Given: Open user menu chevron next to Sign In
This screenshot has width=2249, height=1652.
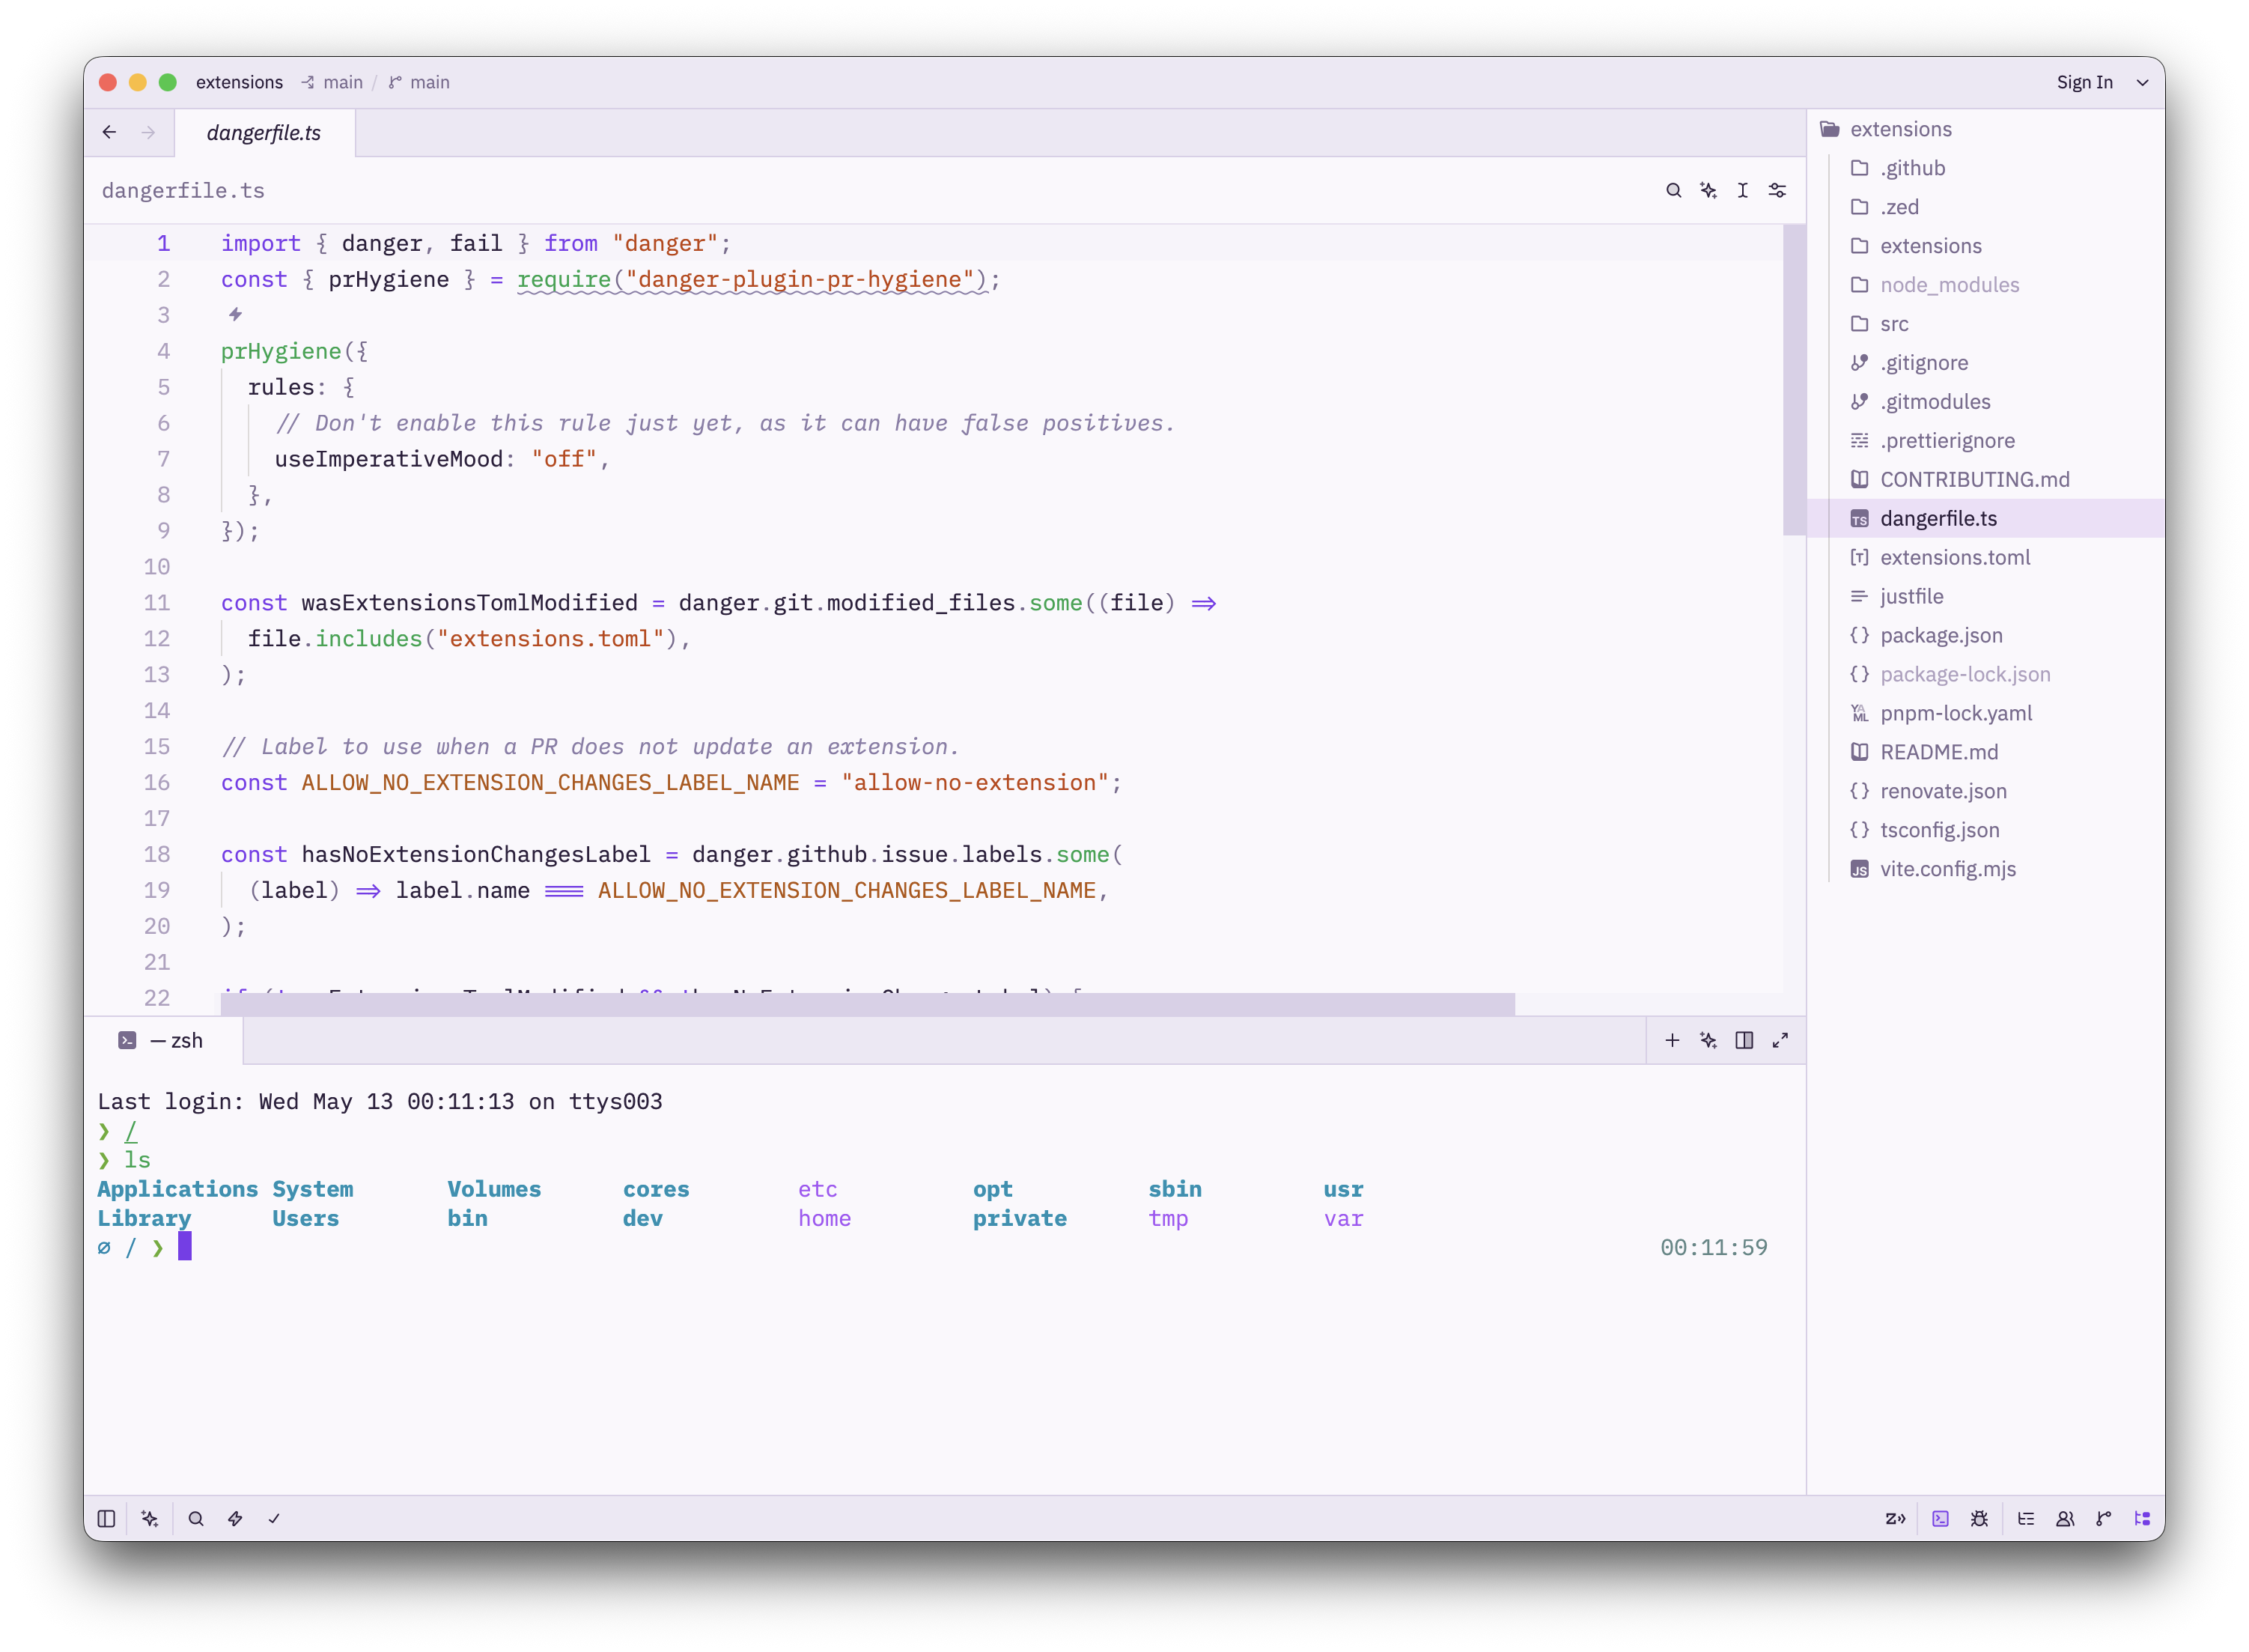Looking at the screenshot, I should pos(2142,82).
